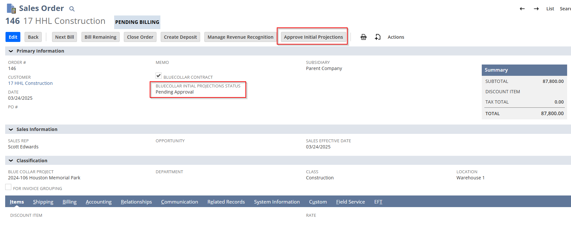This screenshot has height=230, width=571.
Task: Enable the For Invoice Grouping checkbox
Action: click(x=8, y=187)
